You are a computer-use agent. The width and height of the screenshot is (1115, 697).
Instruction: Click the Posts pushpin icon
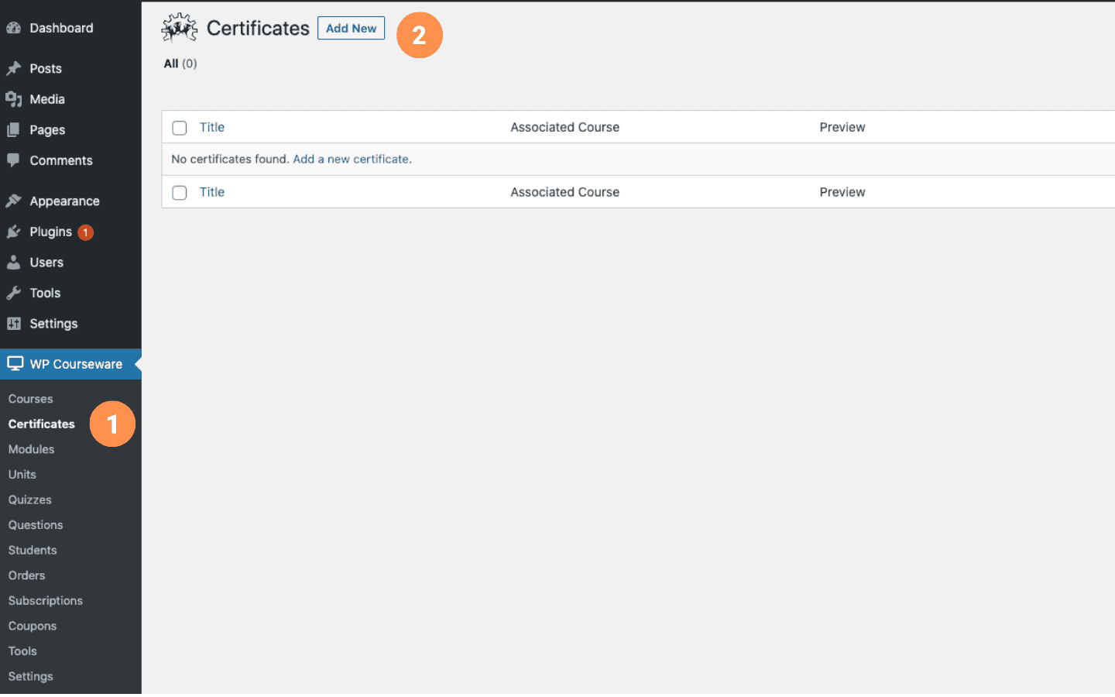click(13, 68)
